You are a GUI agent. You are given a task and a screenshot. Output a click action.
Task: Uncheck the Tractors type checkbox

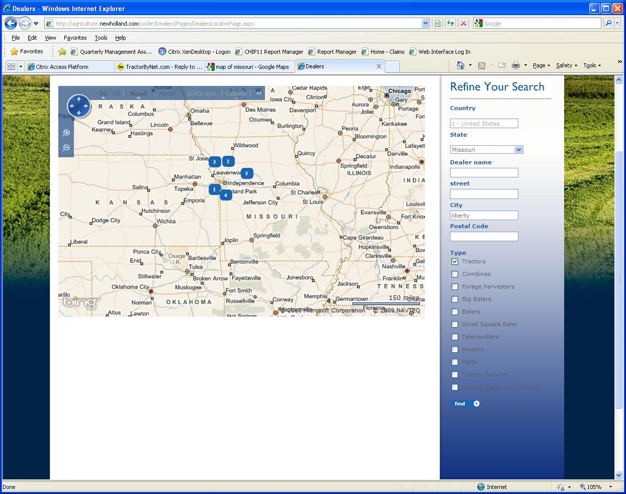click(x=455, y=261)
